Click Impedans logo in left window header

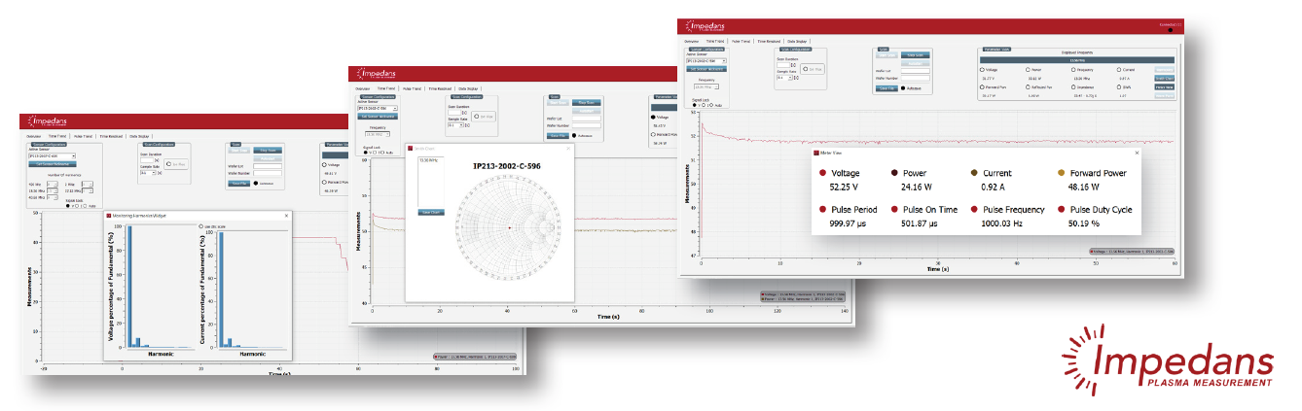[x=47, y=121]
